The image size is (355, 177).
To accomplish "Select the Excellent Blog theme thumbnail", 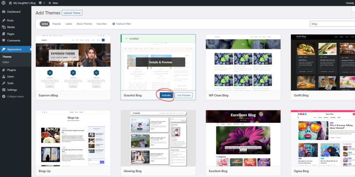I will pyautogui.click(x=243, y=138).
